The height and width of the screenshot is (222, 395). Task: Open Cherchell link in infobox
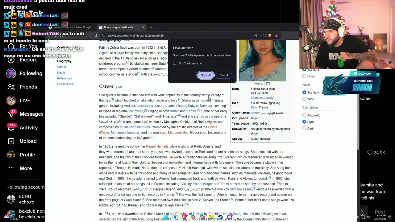257,98
